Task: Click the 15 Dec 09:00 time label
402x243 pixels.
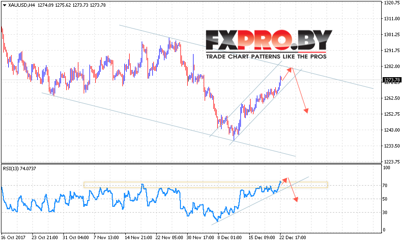Action: [262, 238]
